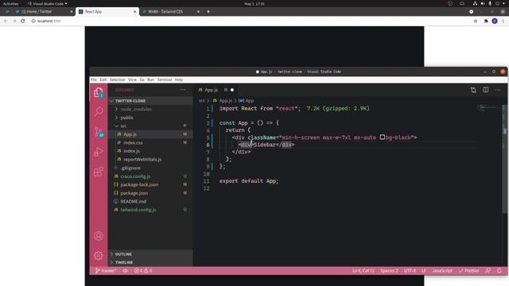Reload the browser page
The width and height of the screenshot is (509, 286).
pos(23,21)
